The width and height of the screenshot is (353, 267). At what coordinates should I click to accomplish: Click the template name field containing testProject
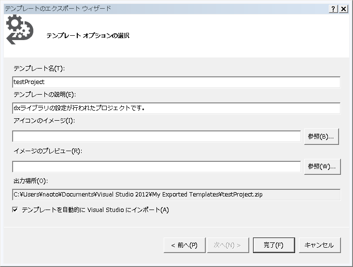pyautogui.click(x=176, y=82)
